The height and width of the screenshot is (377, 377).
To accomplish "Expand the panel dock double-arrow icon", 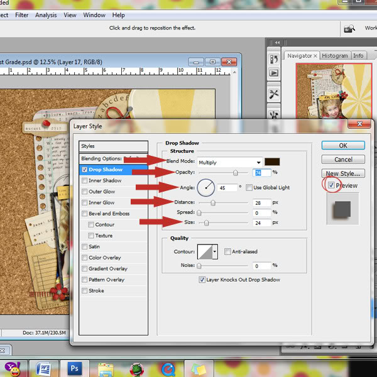I will 277,43.
